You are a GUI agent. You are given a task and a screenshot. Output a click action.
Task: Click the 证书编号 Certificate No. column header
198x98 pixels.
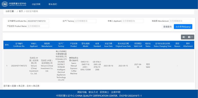tap(19, 45)
